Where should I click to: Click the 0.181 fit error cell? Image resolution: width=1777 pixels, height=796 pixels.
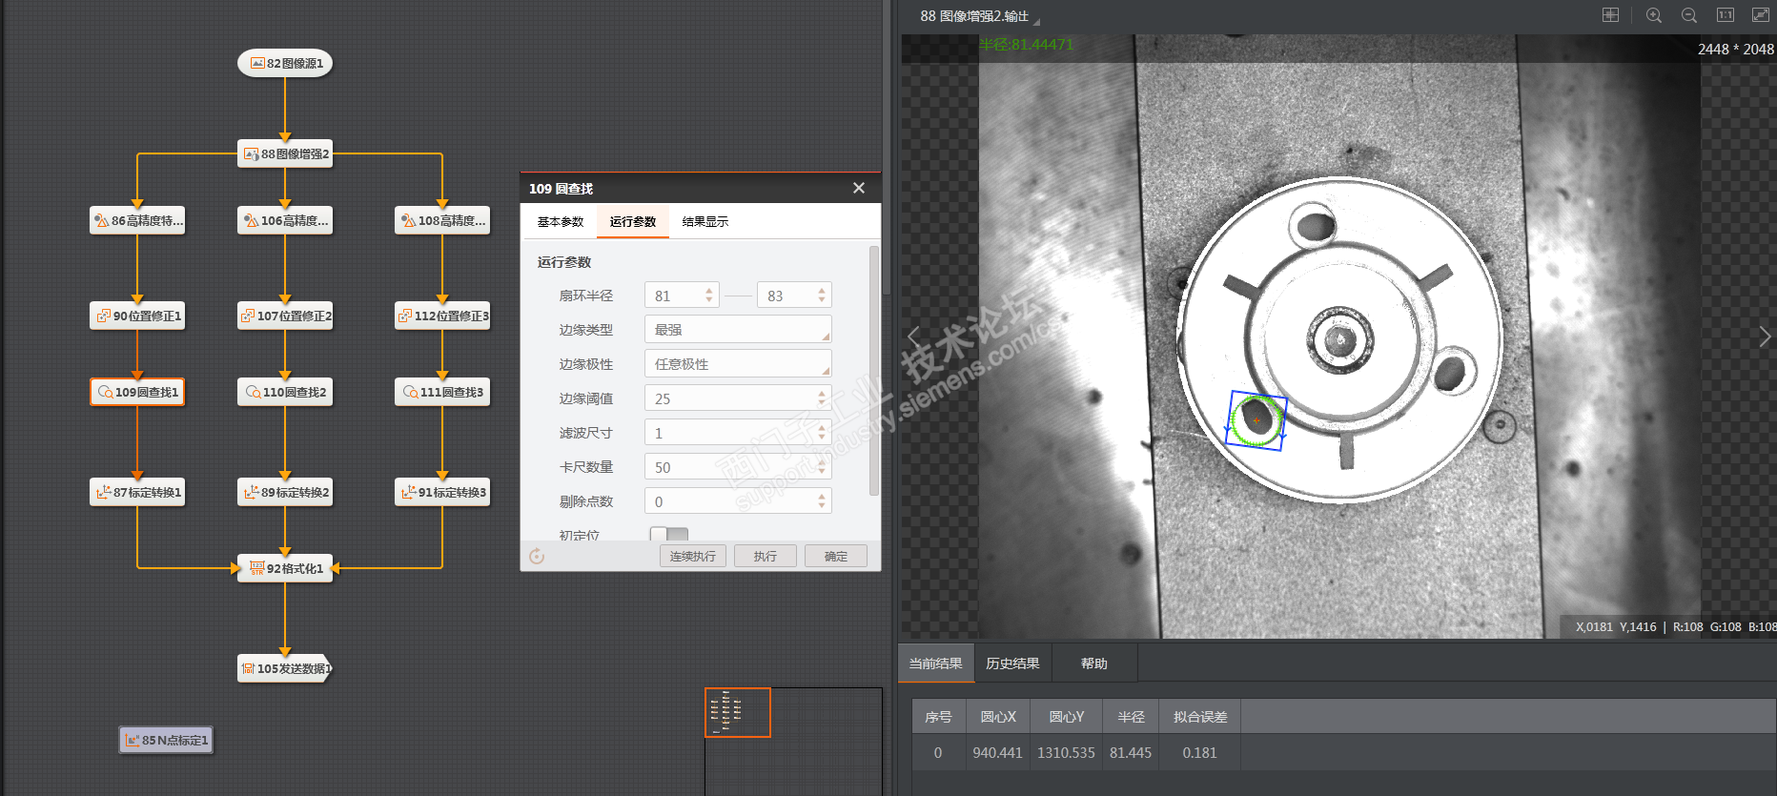[x=1200, y=753]
